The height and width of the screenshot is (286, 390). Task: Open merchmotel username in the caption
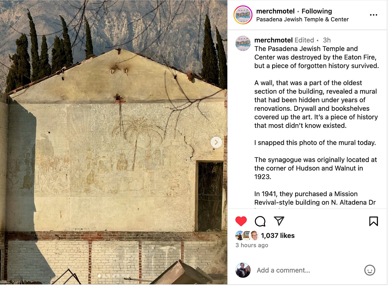tap(273, 40)
